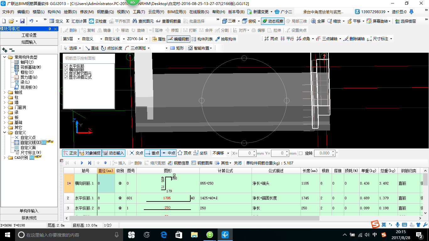429x241 pixels.
Task: Toggle 动态输入 dynamic input
Action: click(113, 153)
